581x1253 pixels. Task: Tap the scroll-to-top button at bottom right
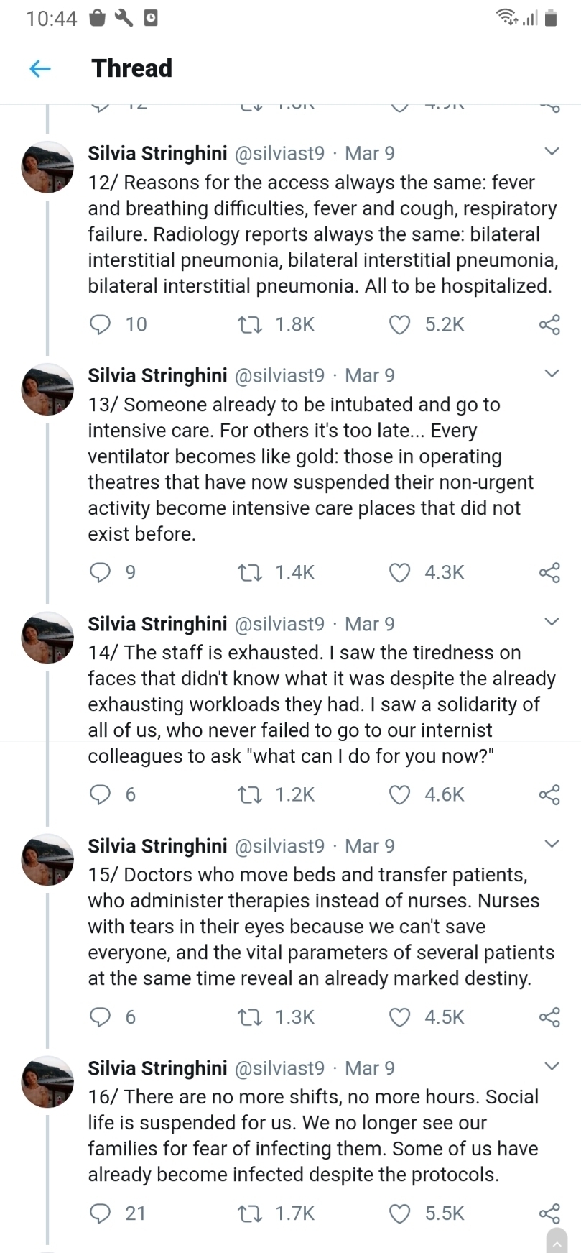pyautogui.click(x=557, y=1240)
